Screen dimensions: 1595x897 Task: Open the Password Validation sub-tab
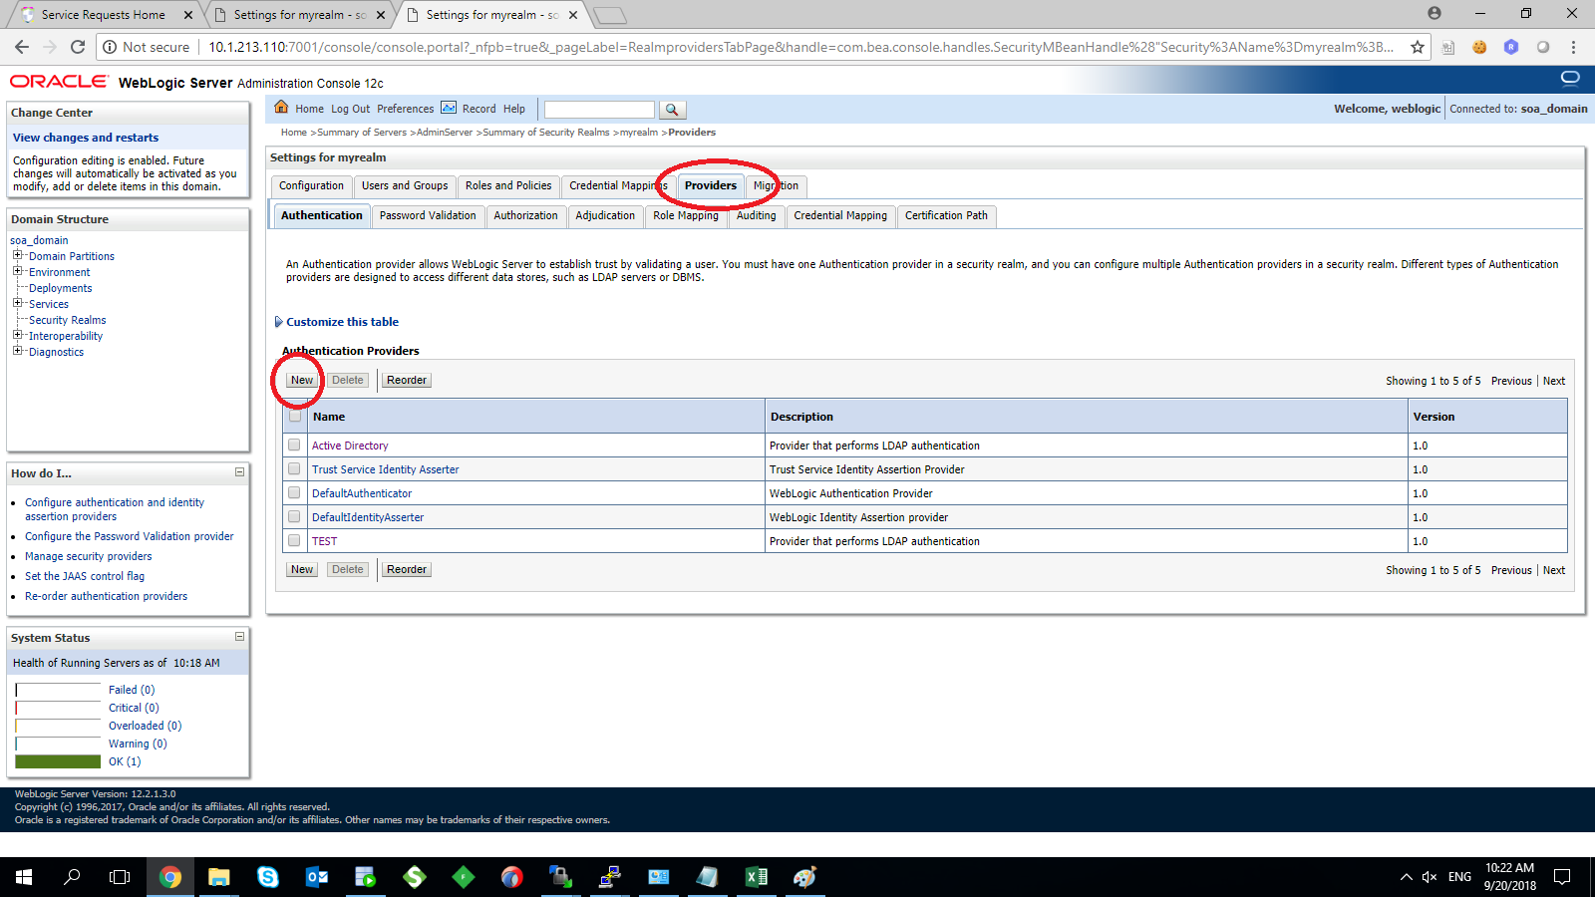[x=428, y=215]
